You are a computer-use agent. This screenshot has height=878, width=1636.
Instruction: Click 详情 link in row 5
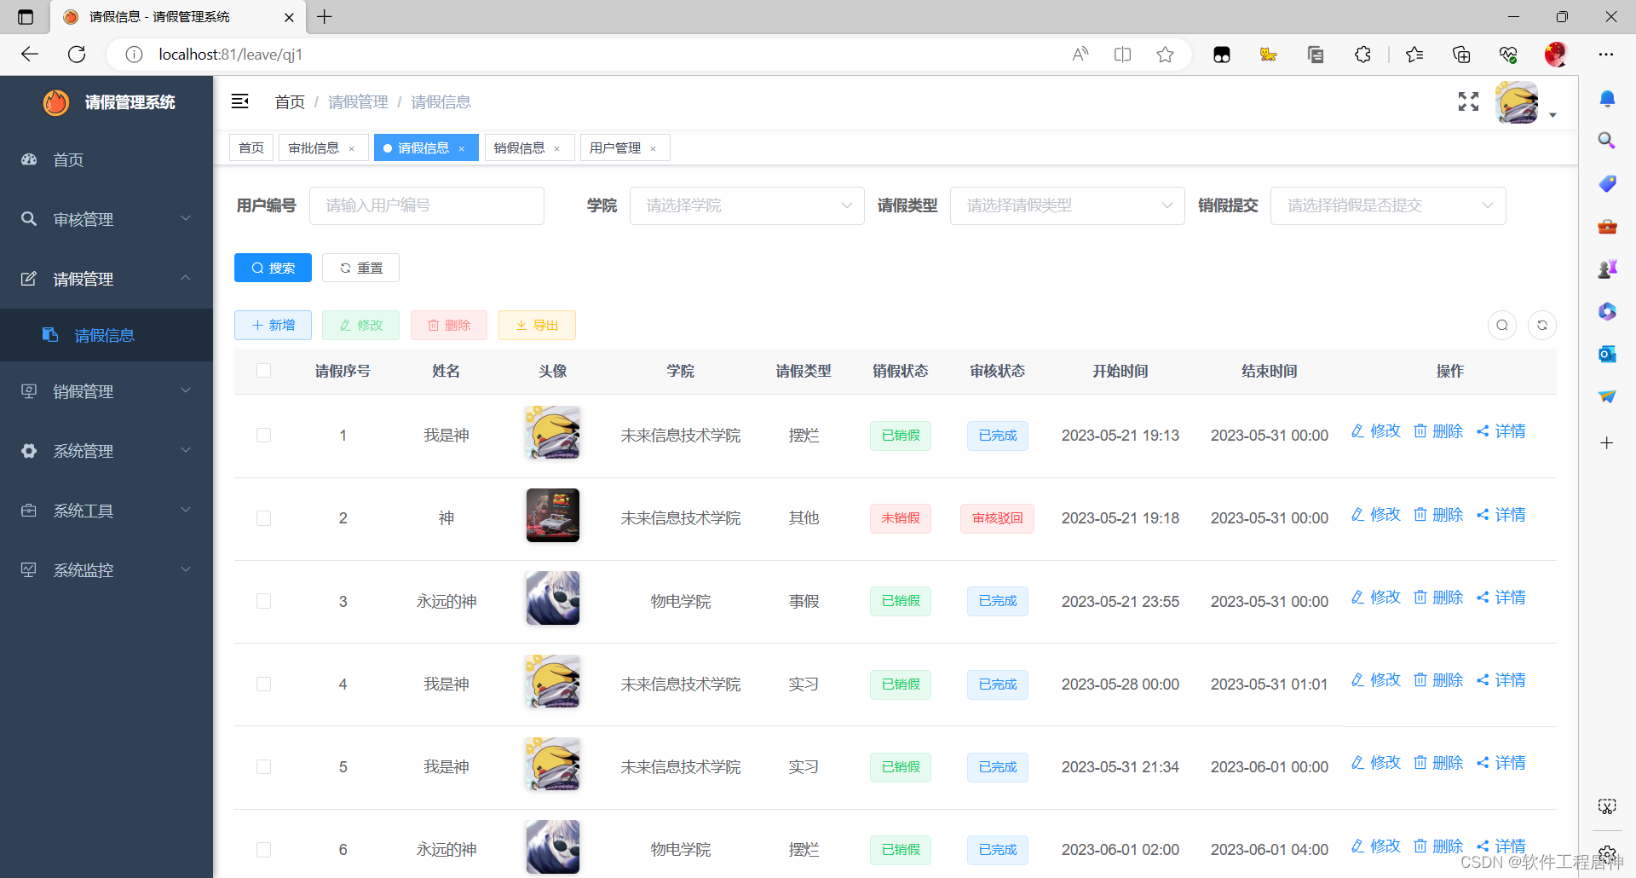(x=1501, y=763)
